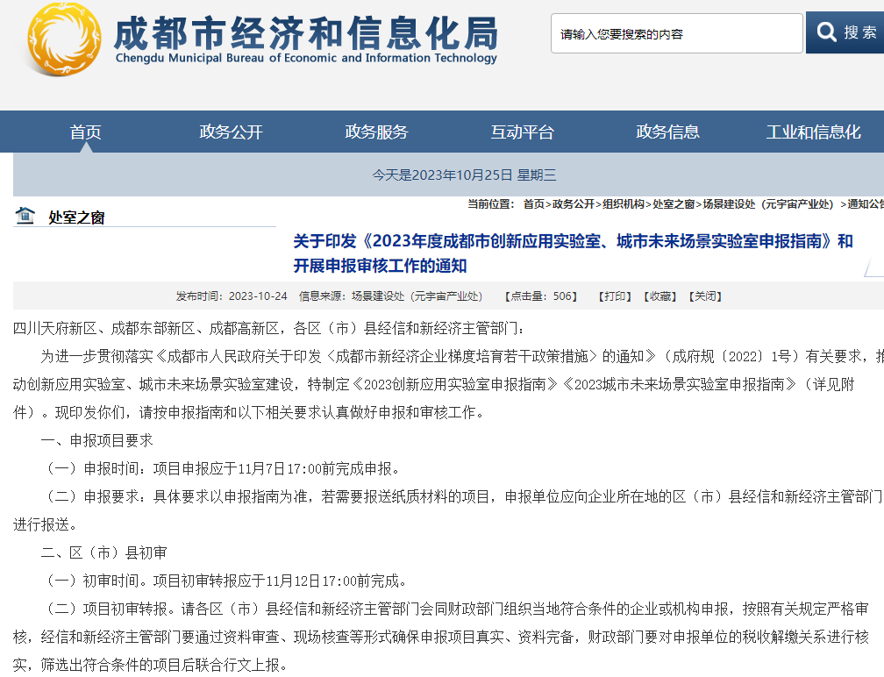Click the 处室之窗 section heading
This screenshot has width=884, height=677.
tap(76, 217)
